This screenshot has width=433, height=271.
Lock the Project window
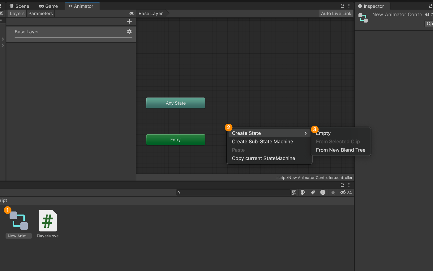point(342,185)
